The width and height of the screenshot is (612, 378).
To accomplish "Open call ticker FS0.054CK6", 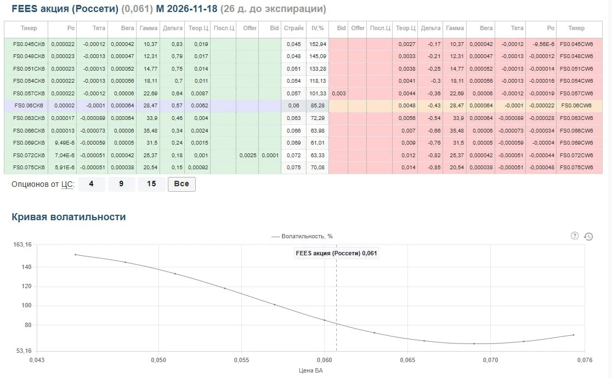I will 29,81.
